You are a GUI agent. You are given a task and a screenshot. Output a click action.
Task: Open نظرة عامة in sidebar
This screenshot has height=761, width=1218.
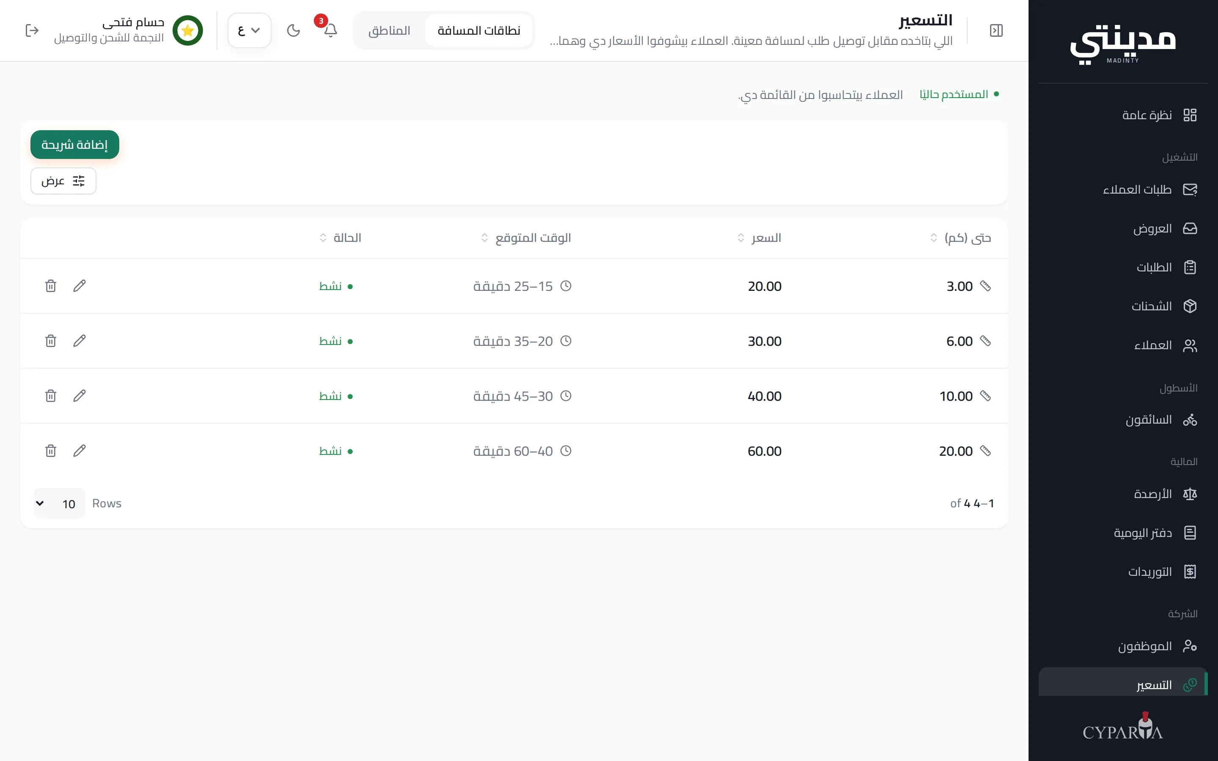click(x=1123, y=115)
